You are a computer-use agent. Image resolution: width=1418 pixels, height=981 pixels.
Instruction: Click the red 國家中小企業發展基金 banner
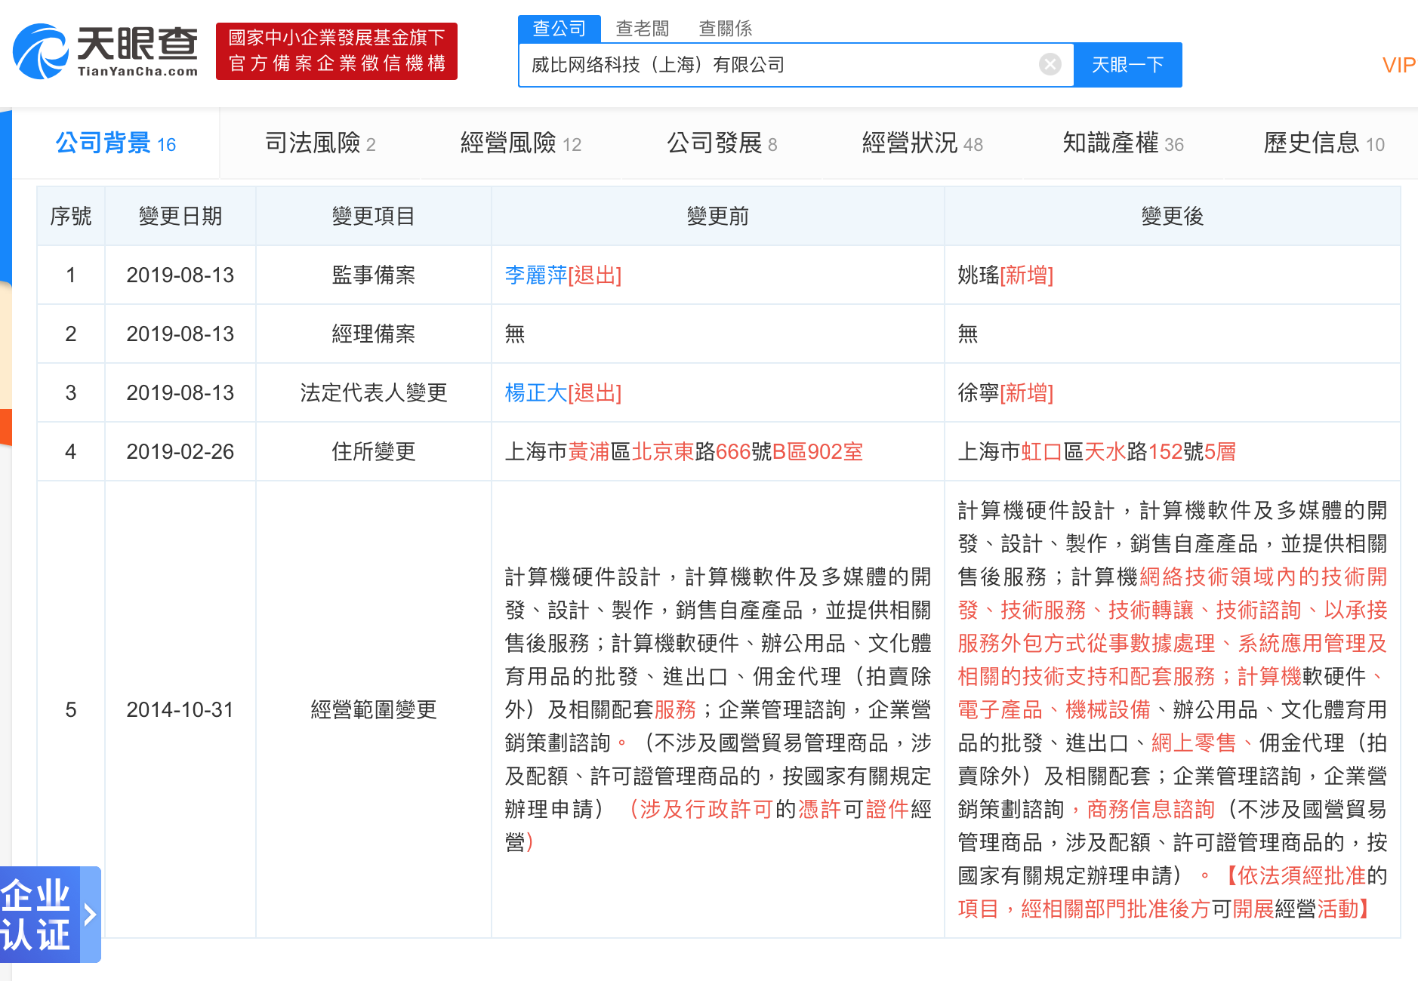[337, 51]
